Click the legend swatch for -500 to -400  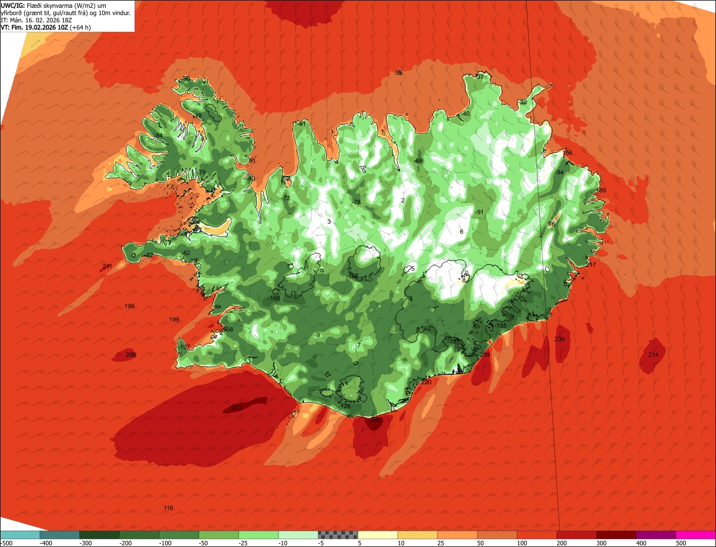tap(20, 535)
